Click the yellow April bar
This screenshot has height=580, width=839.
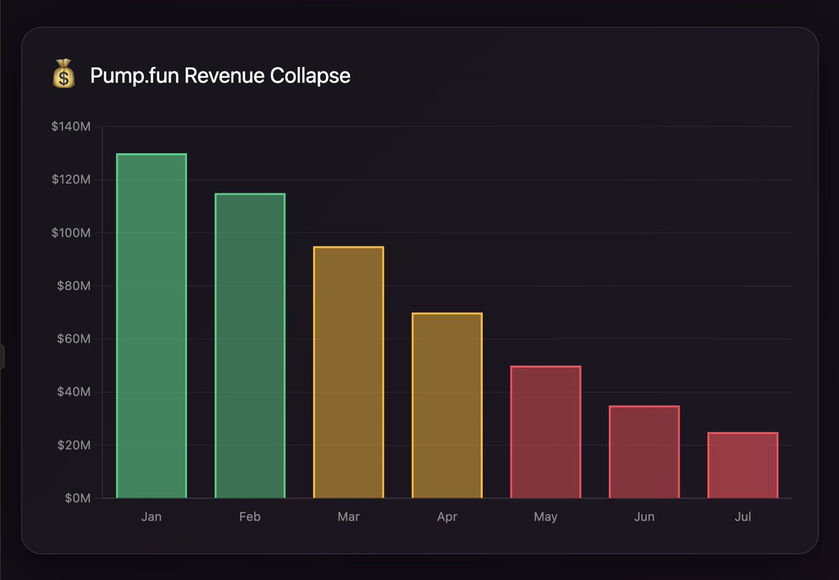pyautogui.click(x=447, y=404)
